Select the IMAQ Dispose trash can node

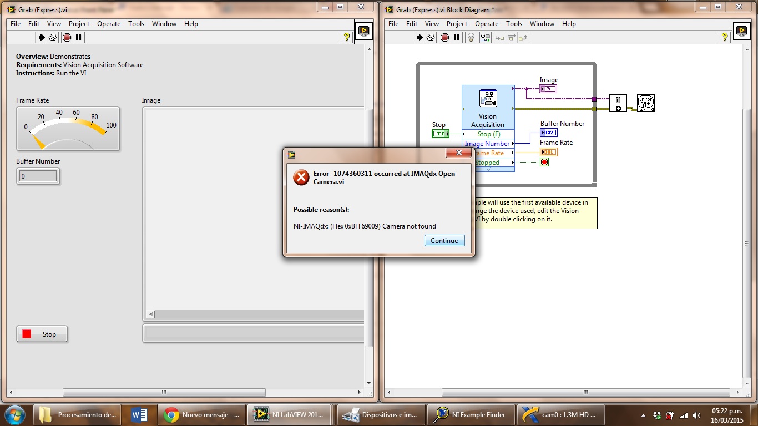tap(618, 103)
